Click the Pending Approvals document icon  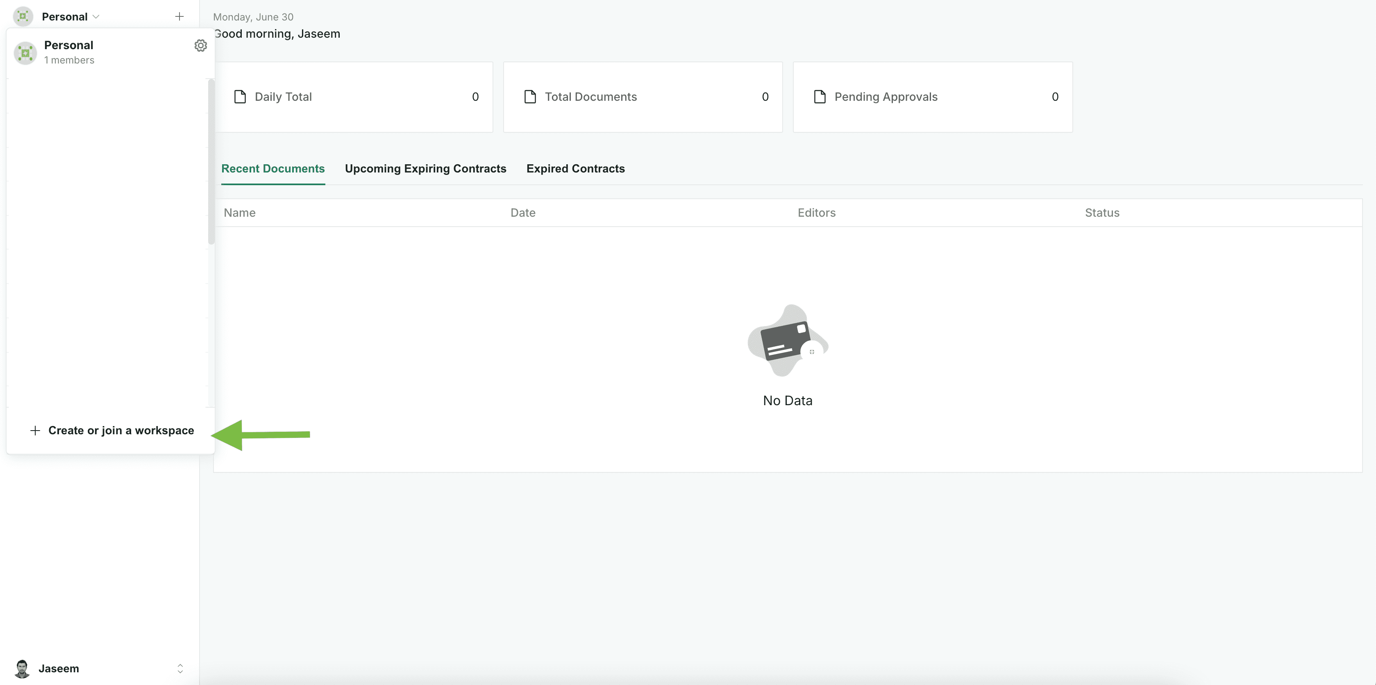click(820, 97)
